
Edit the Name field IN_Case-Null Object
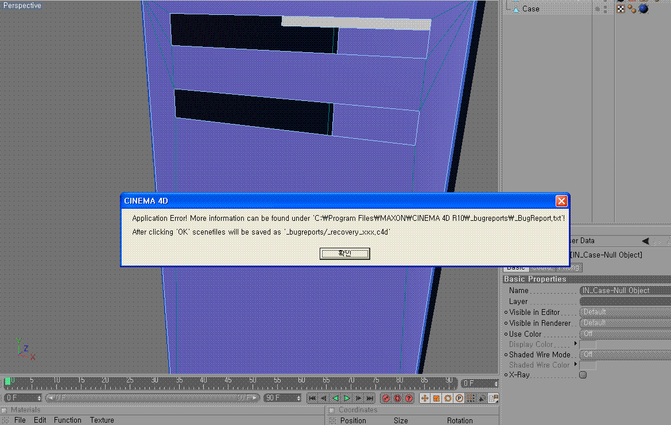tap(625, 290)
